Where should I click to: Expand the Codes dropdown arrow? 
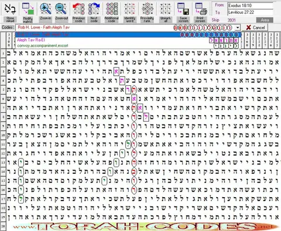click(238, 27)
